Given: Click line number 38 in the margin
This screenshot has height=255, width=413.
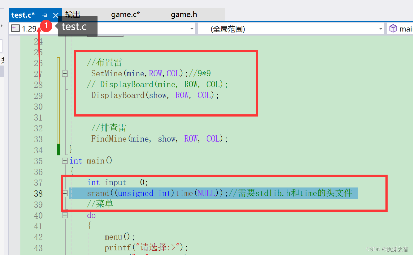Looking at the screenshot, I should point(38,193).
